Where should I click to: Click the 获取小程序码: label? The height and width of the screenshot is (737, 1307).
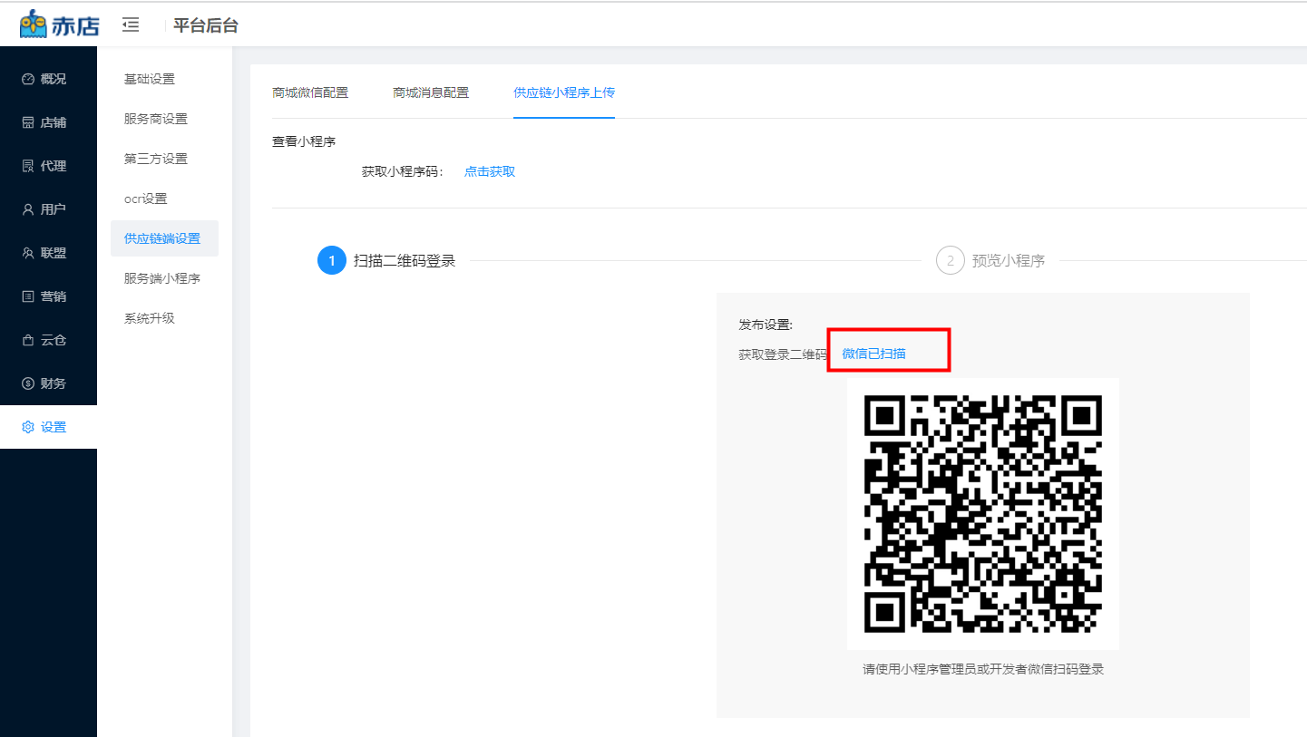click(403, 171)
